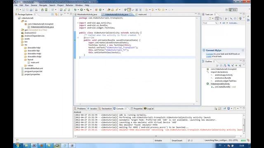
Task: Open the Android Virtual Device Manager icon
Action: (46, 10)
